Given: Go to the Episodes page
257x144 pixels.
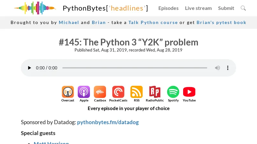Looking at the screenshot, I should pyautogui.click(x=168, y=8).
